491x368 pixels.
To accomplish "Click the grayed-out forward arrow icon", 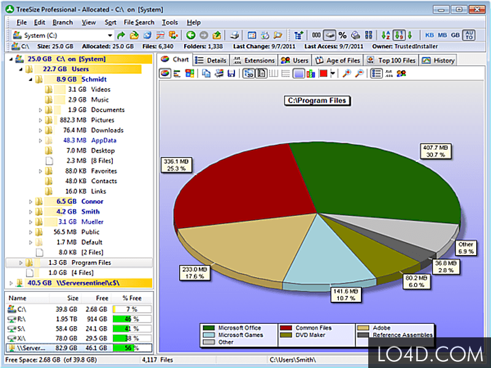I will pos(204,36).
